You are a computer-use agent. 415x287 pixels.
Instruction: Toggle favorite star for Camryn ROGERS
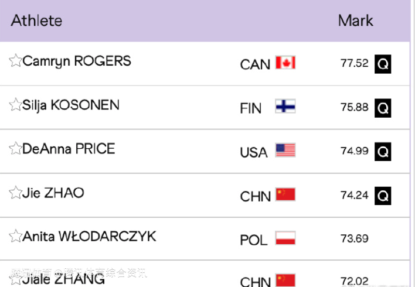pos(15,61)
